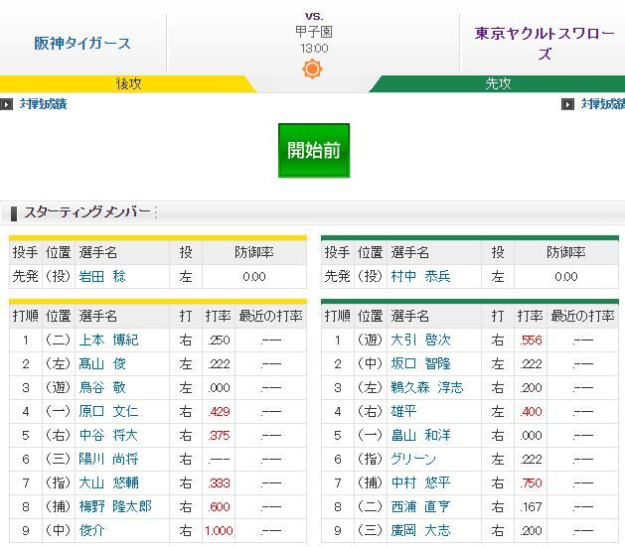Click the スターティングメンバー section heading
The height and width of the screenshot is (547, 625).
(86, 212)
